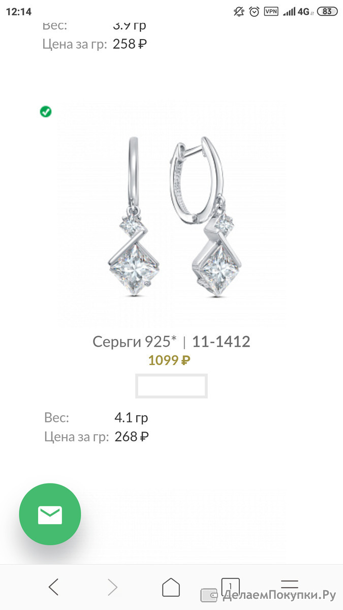
Task: Tap the VPN status bar icon
Action: [271, 11]
